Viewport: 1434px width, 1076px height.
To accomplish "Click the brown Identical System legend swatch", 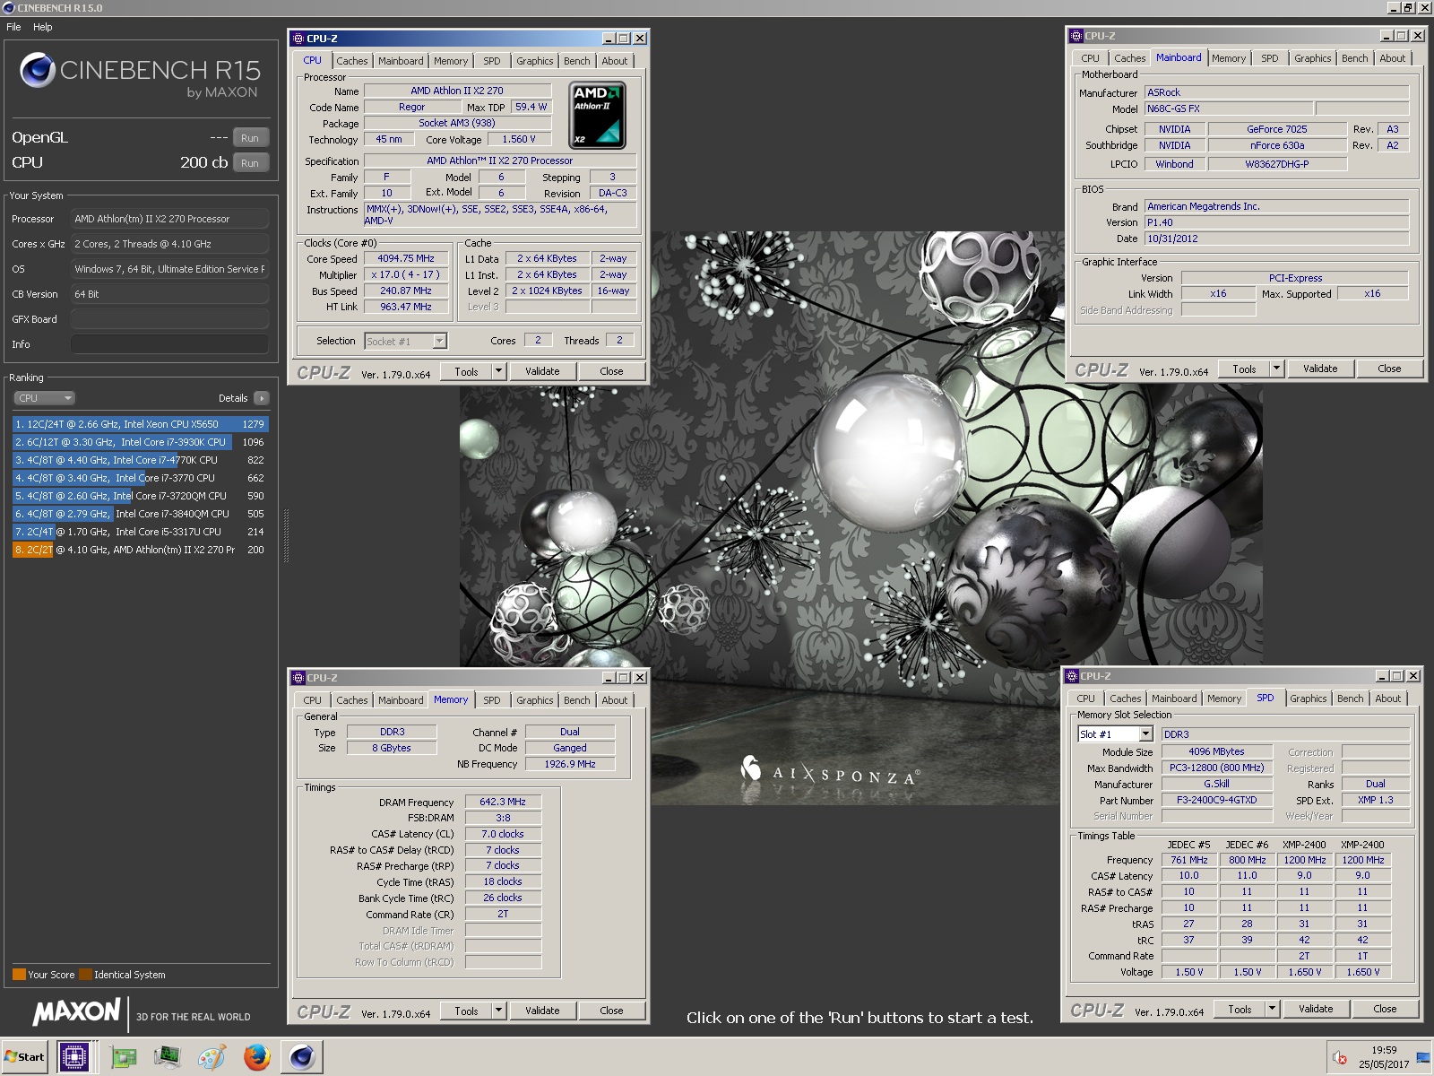I will click(x=85, y=975).
